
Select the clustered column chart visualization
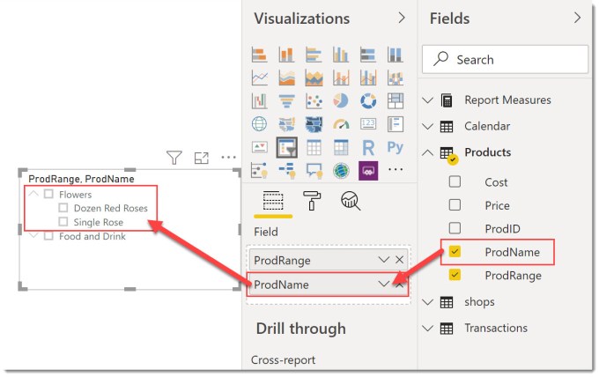click(x=340, y=55)
